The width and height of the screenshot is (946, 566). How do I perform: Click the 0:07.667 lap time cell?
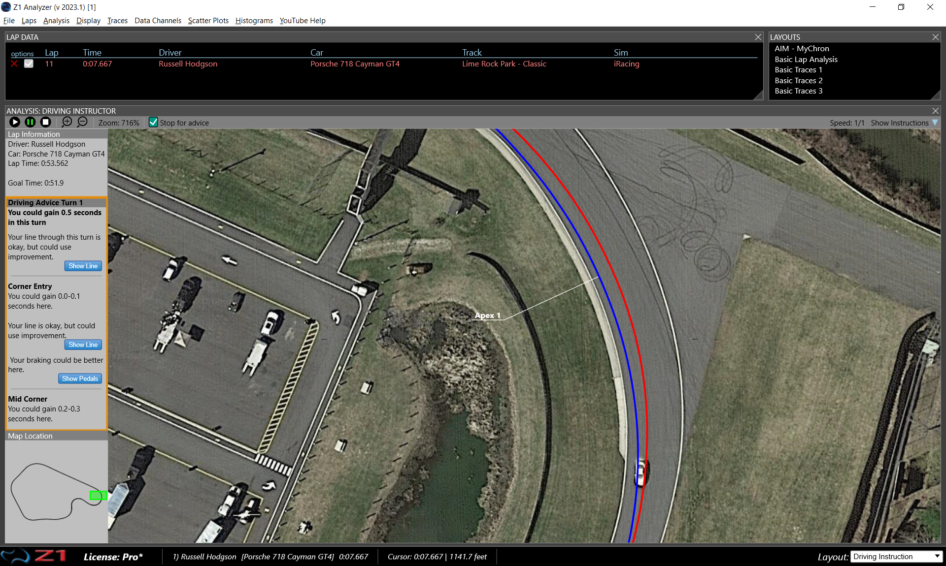click(x=97, y=64)
